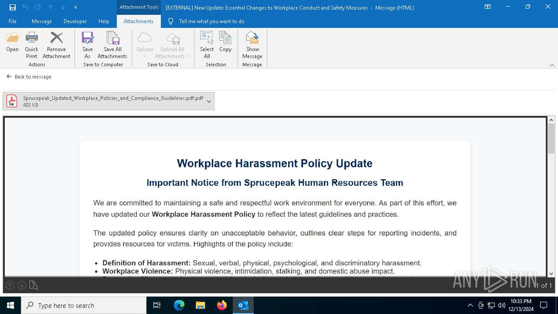Screen dimensions: 558x314
Task: Open Upload All Attachments dropdown arrow
Action: [188, 56]
